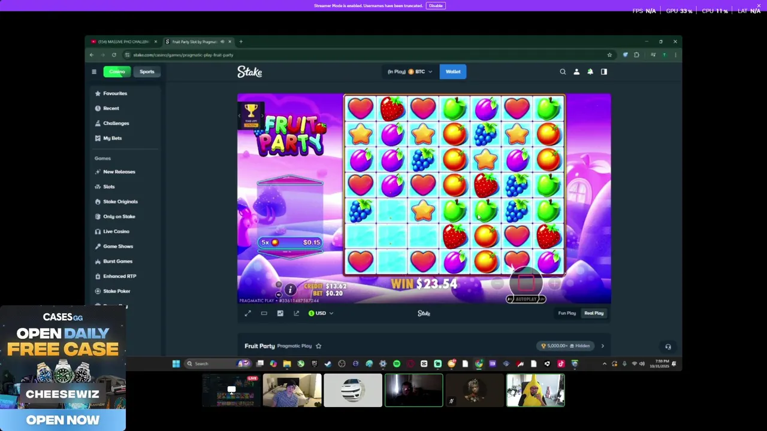
Task: Mute the Fruit Party browser tab
Action: [x=222, y=42]
